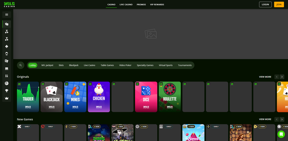288x141 pixels.
Task: Select the Blackjack category tab
Action: coord(74,65)
